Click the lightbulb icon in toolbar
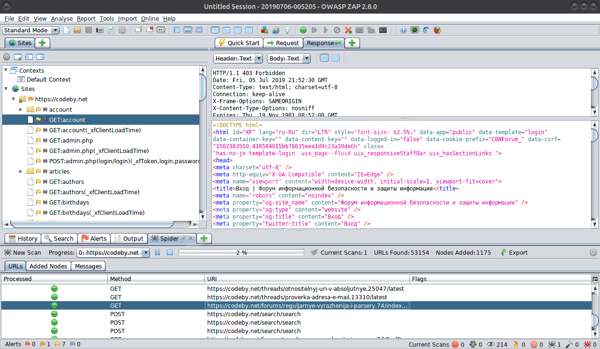The width and height of the screenshot is (600, 349). click(287, 30)
